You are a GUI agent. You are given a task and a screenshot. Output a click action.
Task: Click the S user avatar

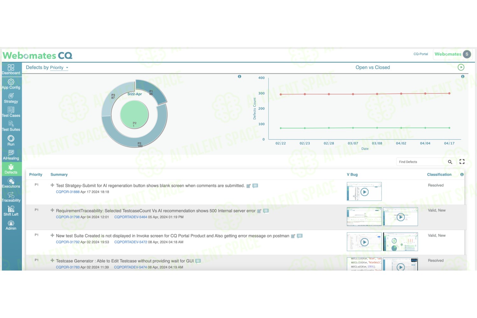(467, 54)
